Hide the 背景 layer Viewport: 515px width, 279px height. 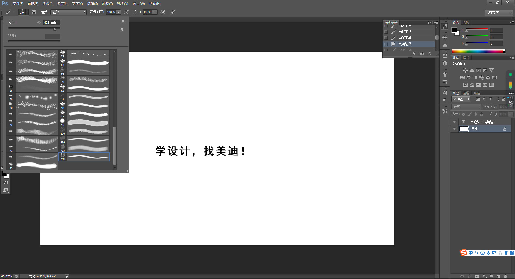point(454,129)
